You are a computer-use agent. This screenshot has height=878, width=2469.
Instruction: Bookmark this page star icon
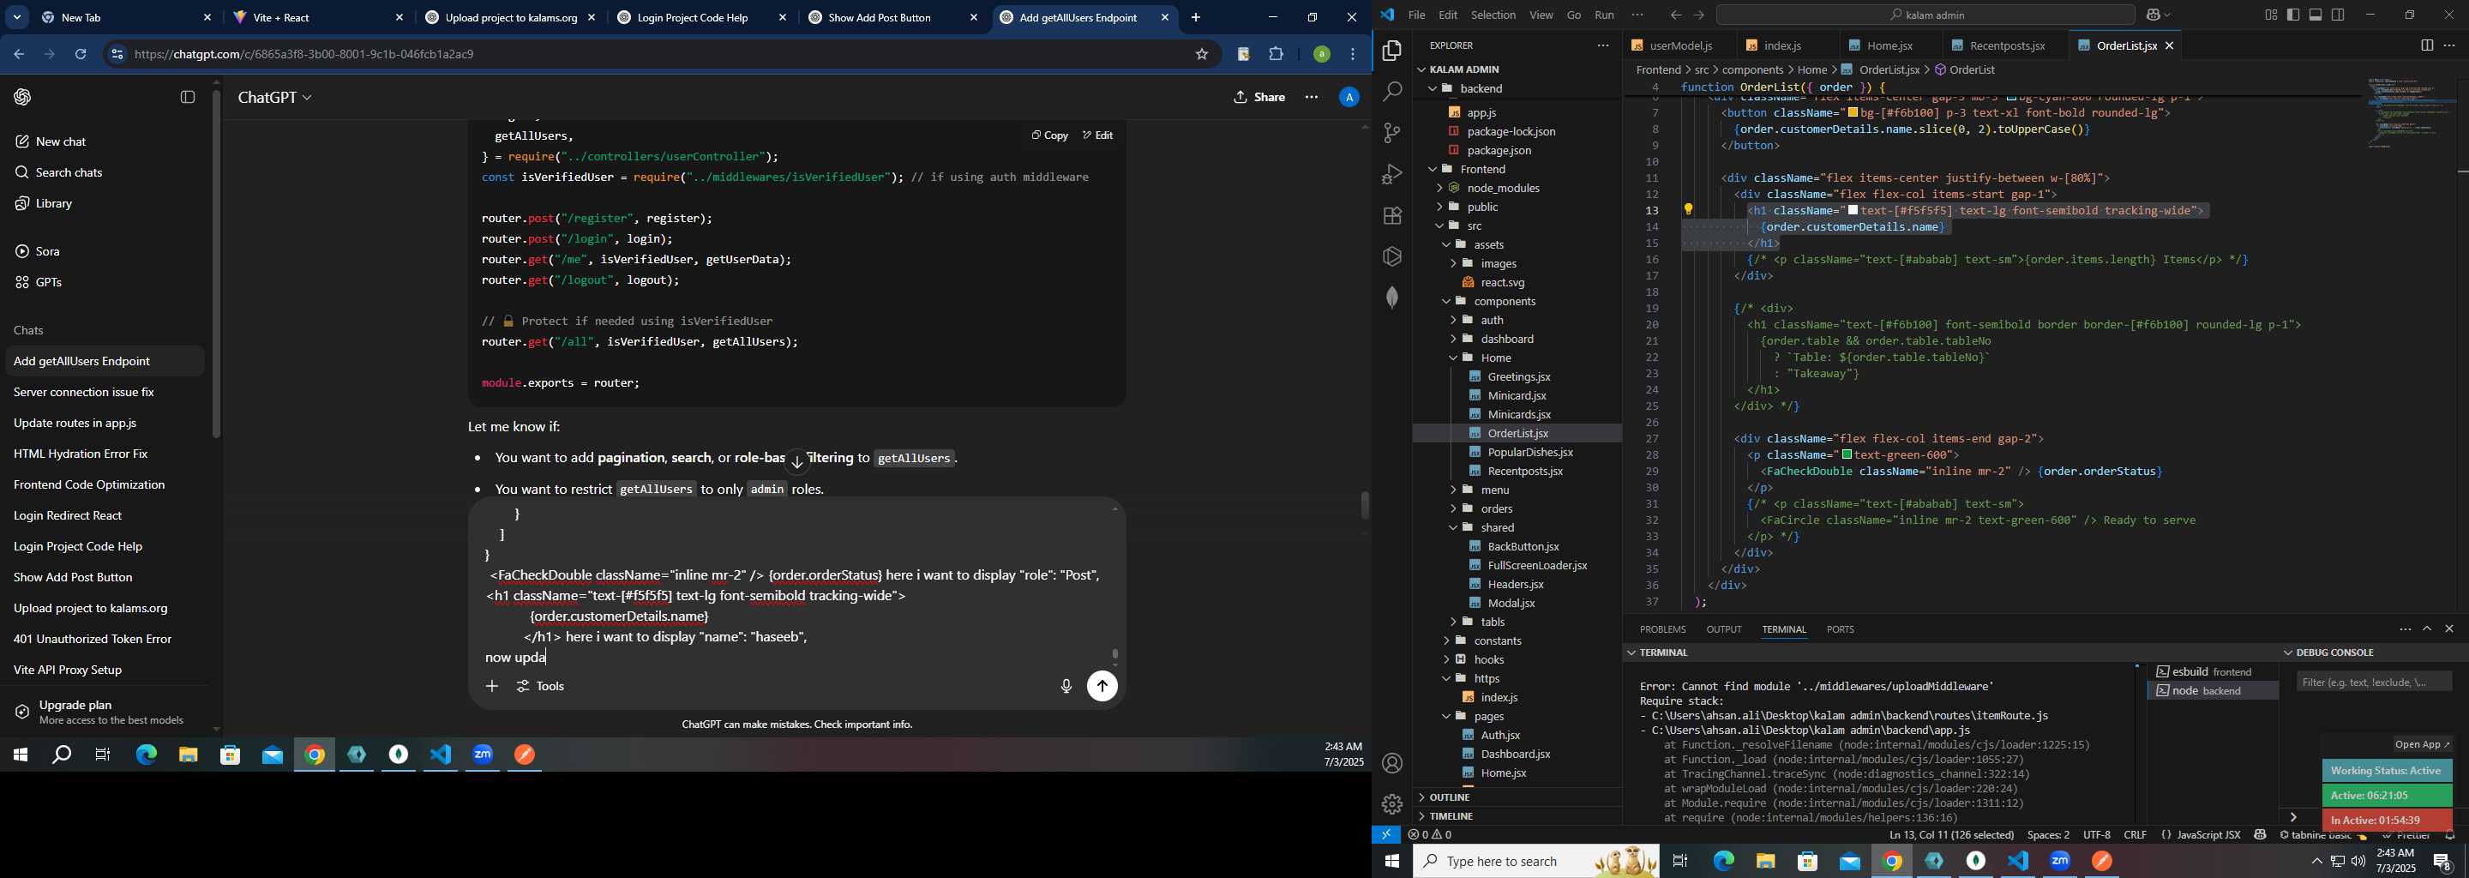coord(1202,55)
